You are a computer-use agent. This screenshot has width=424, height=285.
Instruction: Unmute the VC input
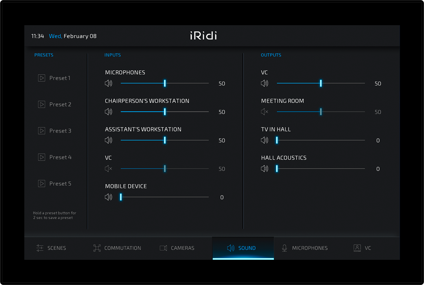pos(108,169)
